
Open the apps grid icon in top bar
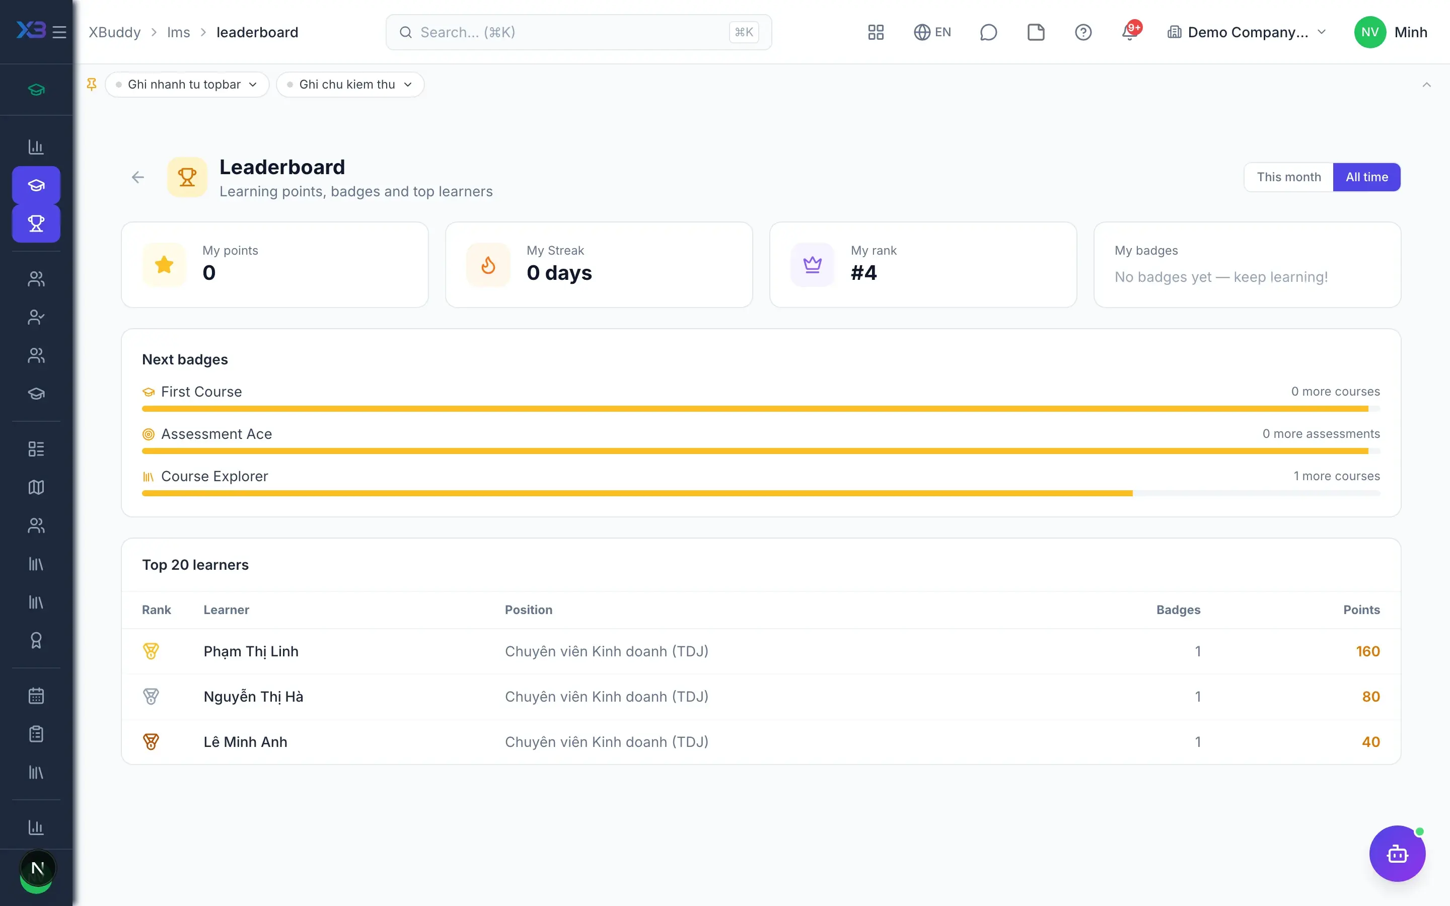pos(876,32)
